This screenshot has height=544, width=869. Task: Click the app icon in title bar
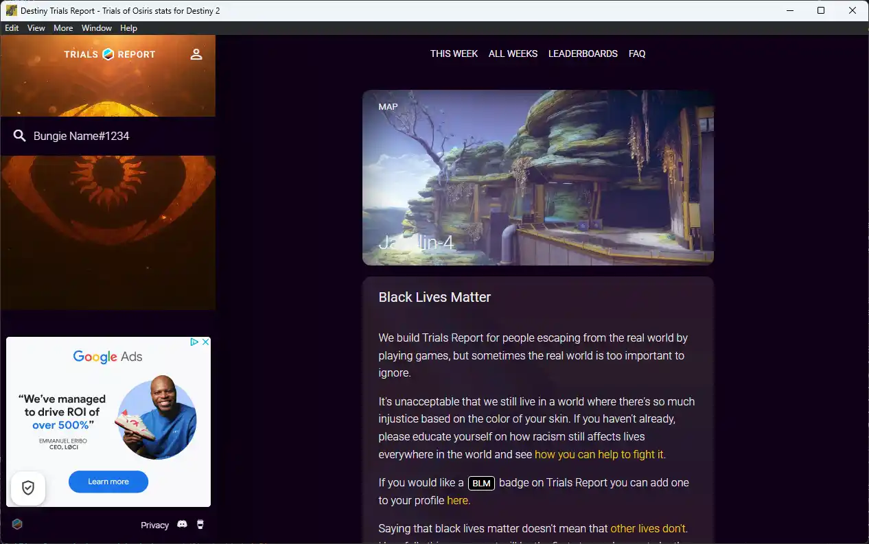tap(11, 10)
